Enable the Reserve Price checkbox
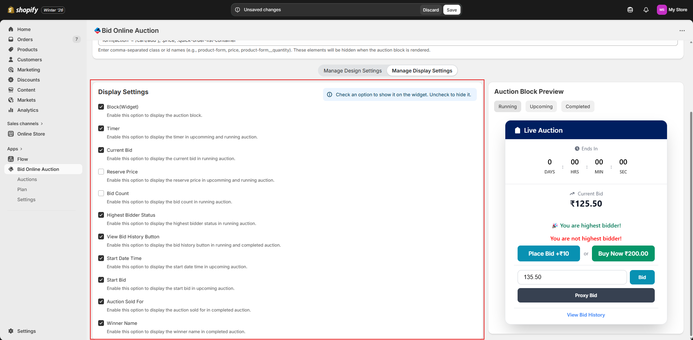 [101, 172]
